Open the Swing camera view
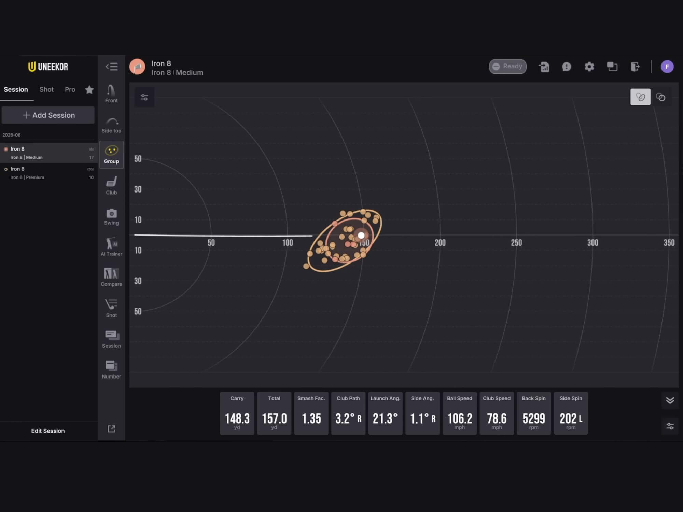 pos(111,217)
